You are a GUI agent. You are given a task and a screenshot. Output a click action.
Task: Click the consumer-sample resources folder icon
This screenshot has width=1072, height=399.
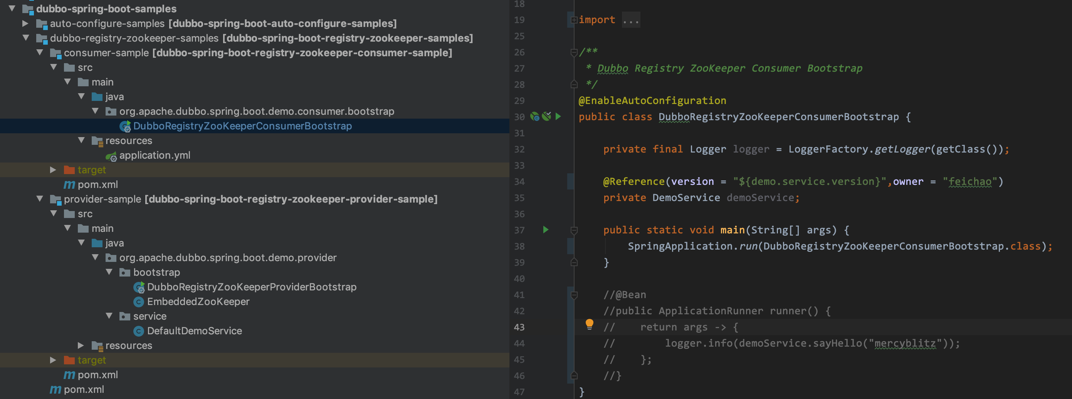[97, 141]
